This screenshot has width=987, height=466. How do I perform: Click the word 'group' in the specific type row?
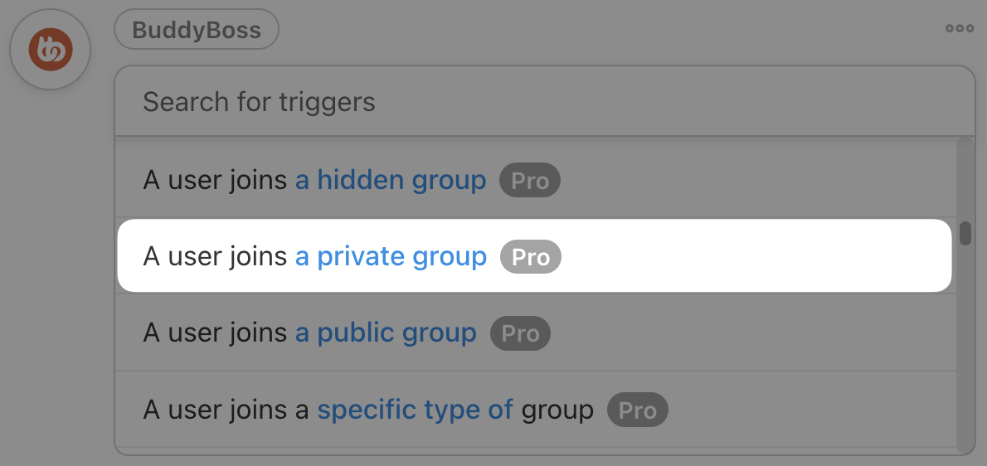557,410
